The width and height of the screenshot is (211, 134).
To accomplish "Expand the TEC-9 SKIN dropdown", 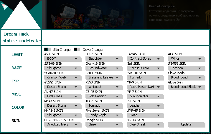I will click(104, 106).
